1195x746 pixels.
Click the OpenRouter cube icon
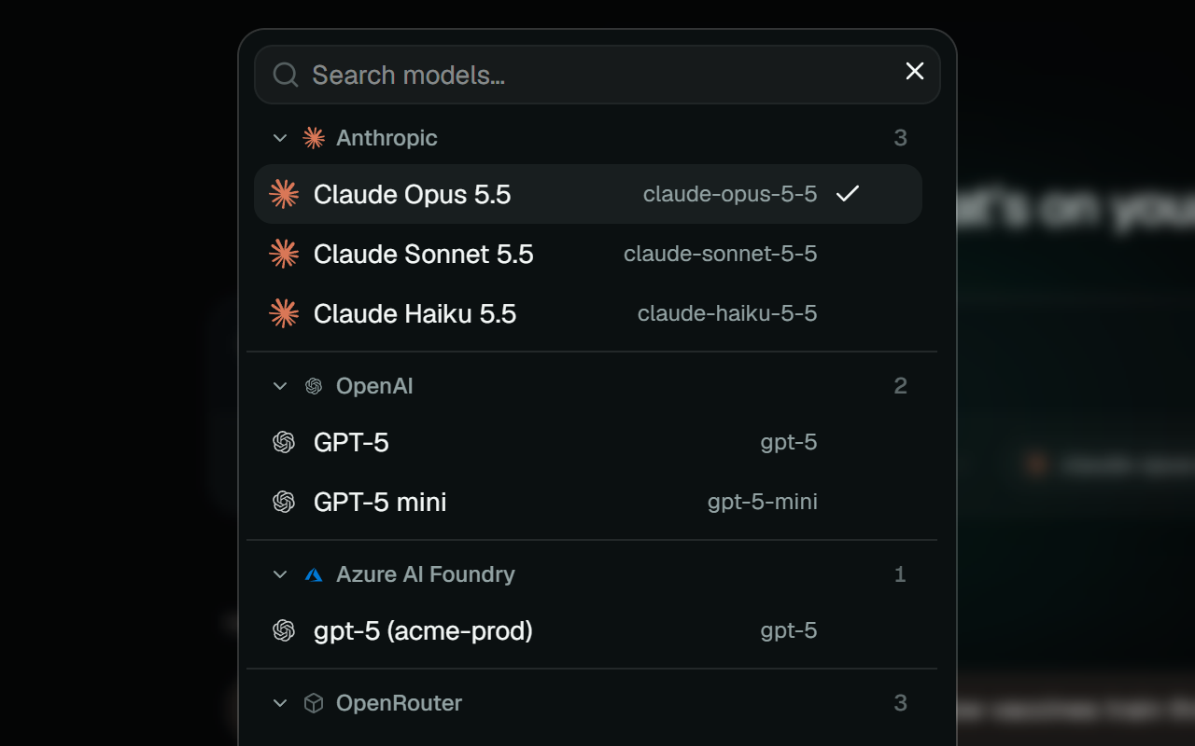[314, 703]
